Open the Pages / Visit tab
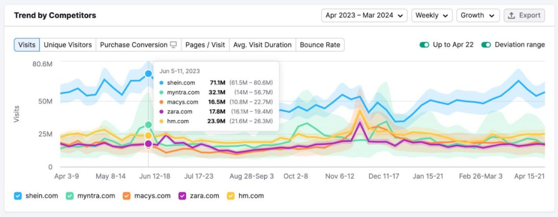Image resolution: width=558 pixels, height=217 pixels. [205, 45]
